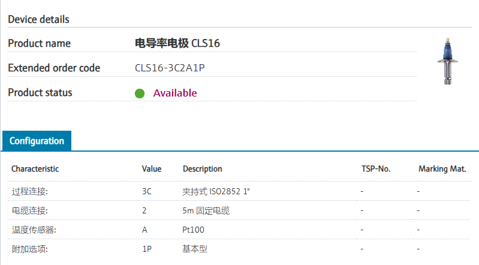The image size is (479, 265).
Task: Click the TSP-No. column header
Action: point(376,169)
